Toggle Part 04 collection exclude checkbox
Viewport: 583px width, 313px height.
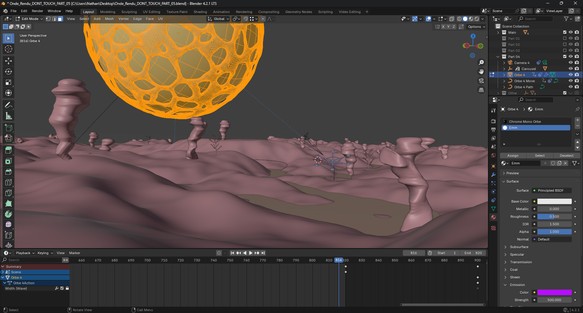(x=565, y=57)
